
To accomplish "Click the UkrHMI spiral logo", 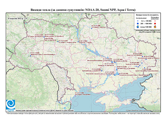I will [x=11, y=104].
